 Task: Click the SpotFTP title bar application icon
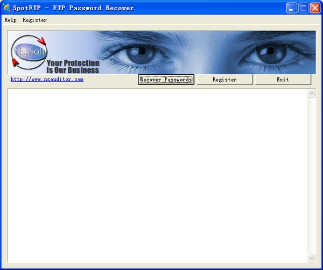(x=6, y=8)
